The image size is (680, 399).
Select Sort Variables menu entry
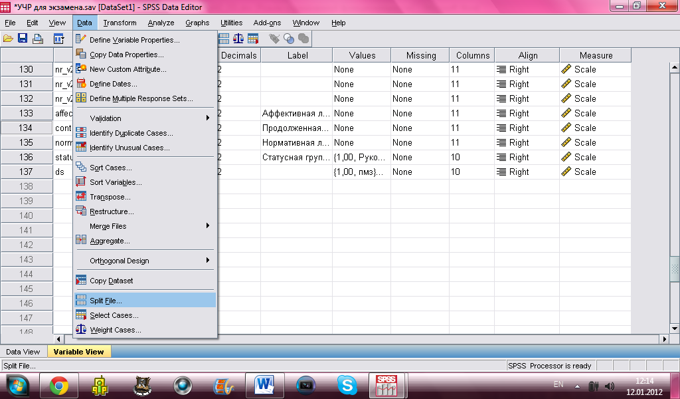[145, 182]
